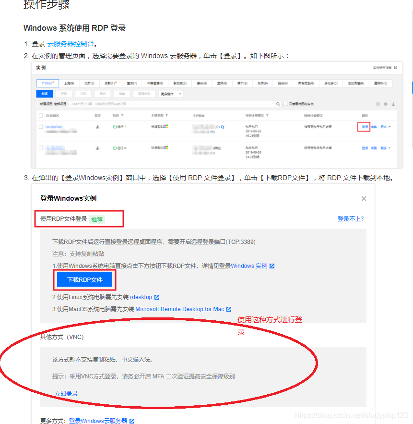The height and width of the screenshot is (424, 413).
Task: Click the instance search keyword field
Action: click(172, 104)
